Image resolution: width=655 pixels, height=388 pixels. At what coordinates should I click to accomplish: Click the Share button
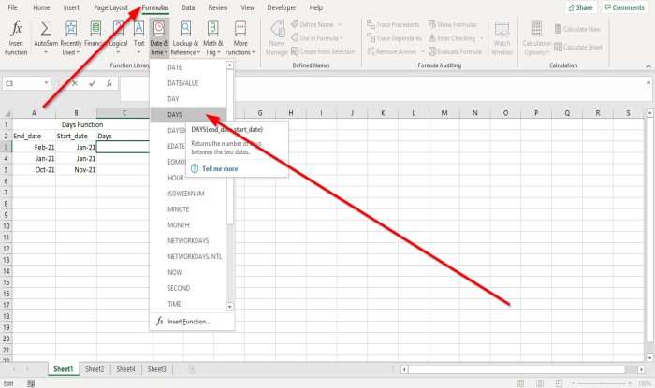tap(579, 7)
